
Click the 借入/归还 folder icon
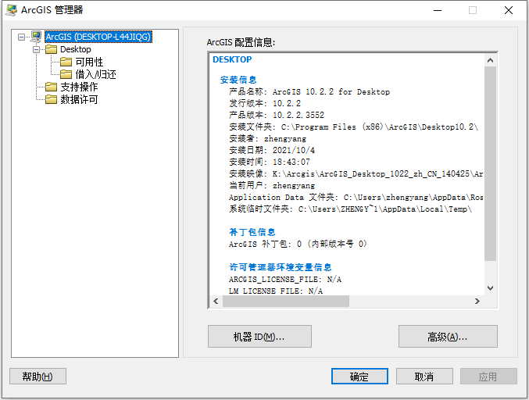click(66, 74)
